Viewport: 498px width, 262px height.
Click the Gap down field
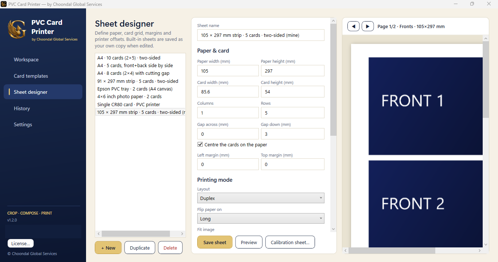coord(292,134)
